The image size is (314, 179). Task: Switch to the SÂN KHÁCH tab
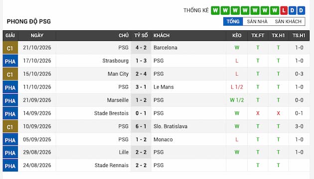[x=288, y=21]
